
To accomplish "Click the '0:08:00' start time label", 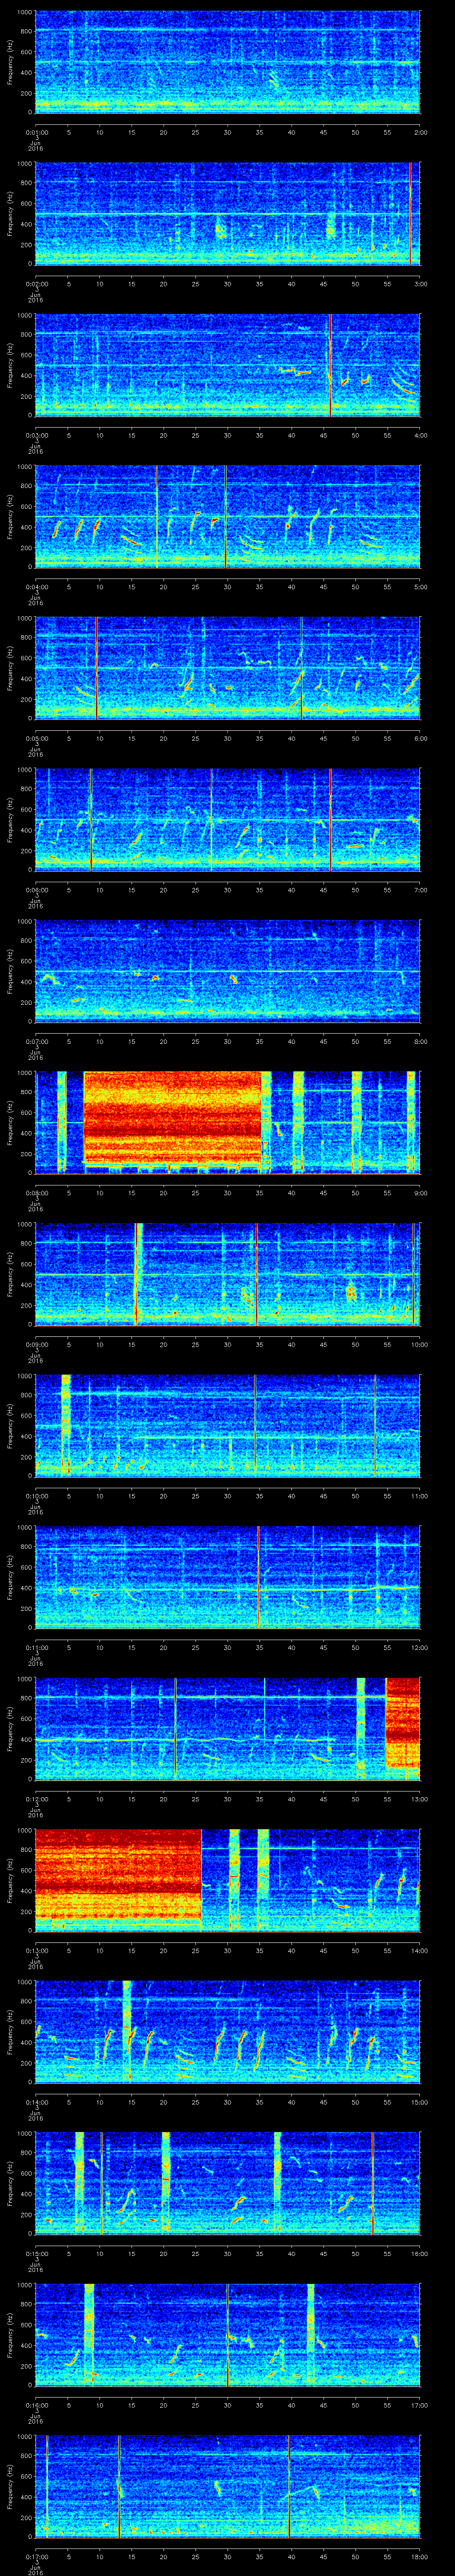I will pyautogui.click(x=36, y=1193).
